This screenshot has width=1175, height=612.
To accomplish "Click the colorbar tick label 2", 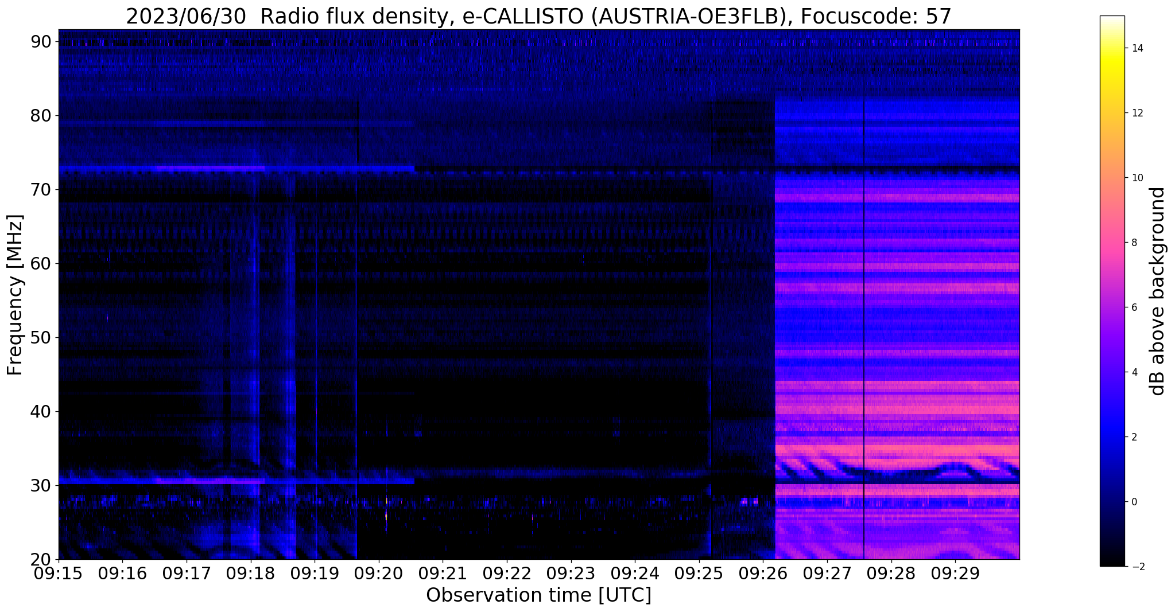I will coord(1134,437).
